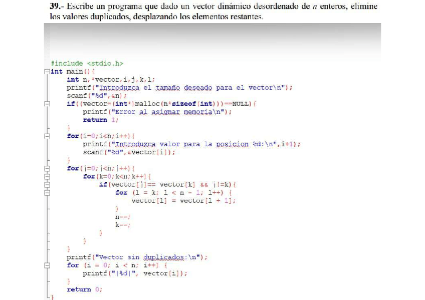Collapse the duplicate-comparison if block
This screenshot has width=425, height=300.
pyautogui.click(x=47, y=184)
